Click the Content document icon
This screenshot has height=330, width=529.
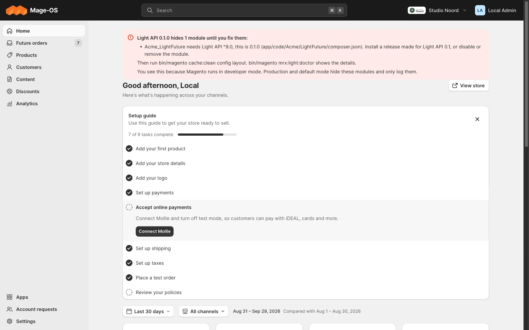click(10, 79)
